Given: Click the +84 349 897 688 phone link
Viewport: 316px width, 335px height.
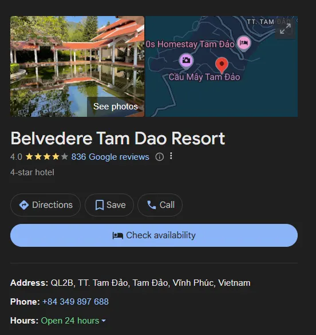Looking at the screenshot, I should pos(76,302).
